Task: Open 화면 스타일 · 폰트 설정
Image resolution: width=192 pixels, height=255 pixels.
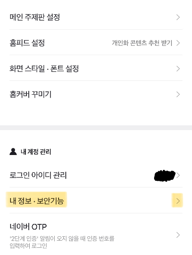Action: coord(96,68)
